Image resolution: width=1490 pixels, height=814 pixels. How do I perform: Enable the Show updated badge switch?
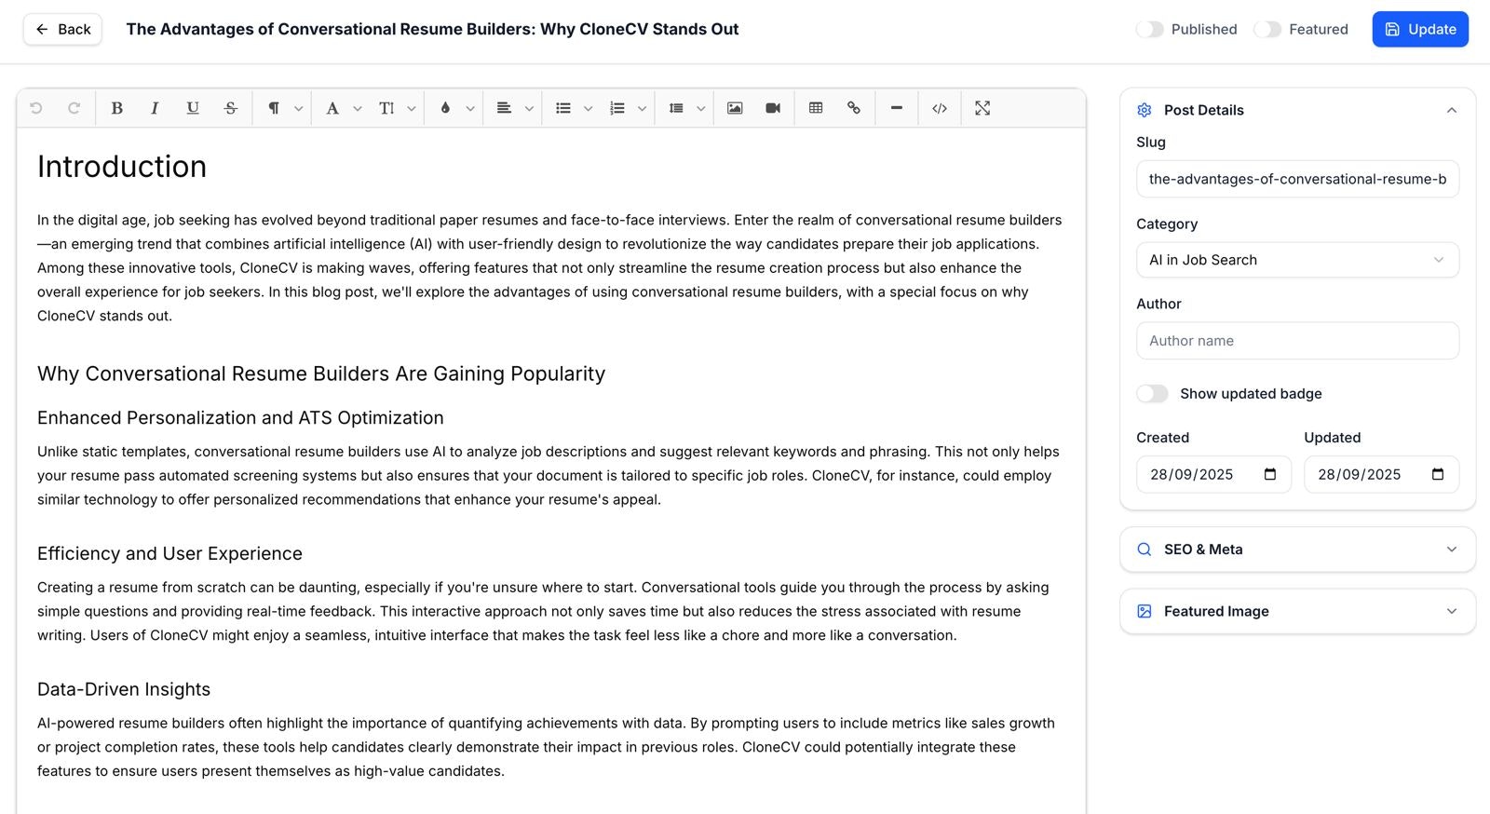1152,393
